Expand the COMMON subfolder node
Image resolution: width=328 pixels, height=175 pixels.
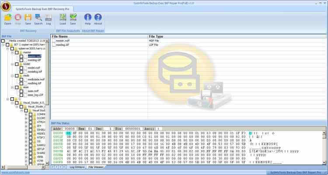click(26, 114)
